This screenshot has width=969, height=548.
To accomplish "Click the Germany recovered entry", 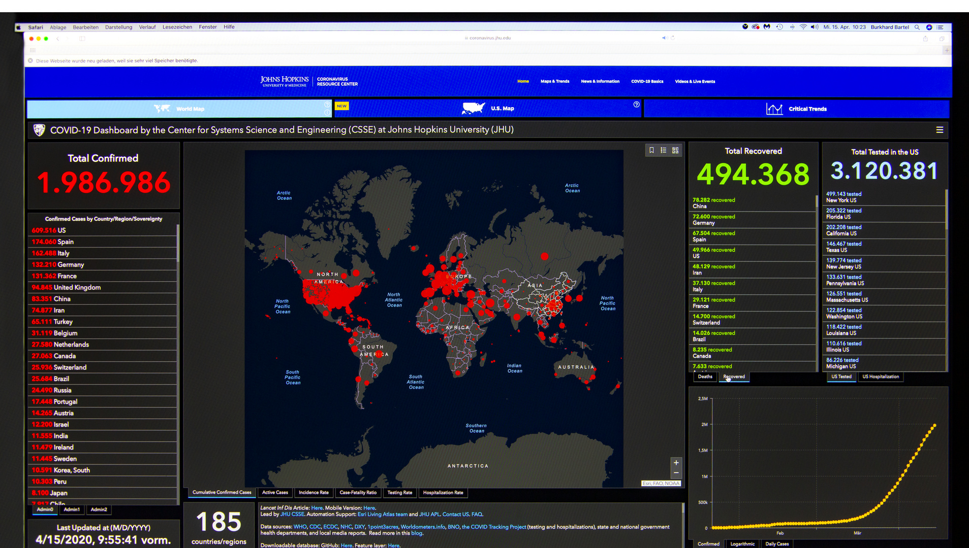I will pyautogui.click(x=752, y=220).
